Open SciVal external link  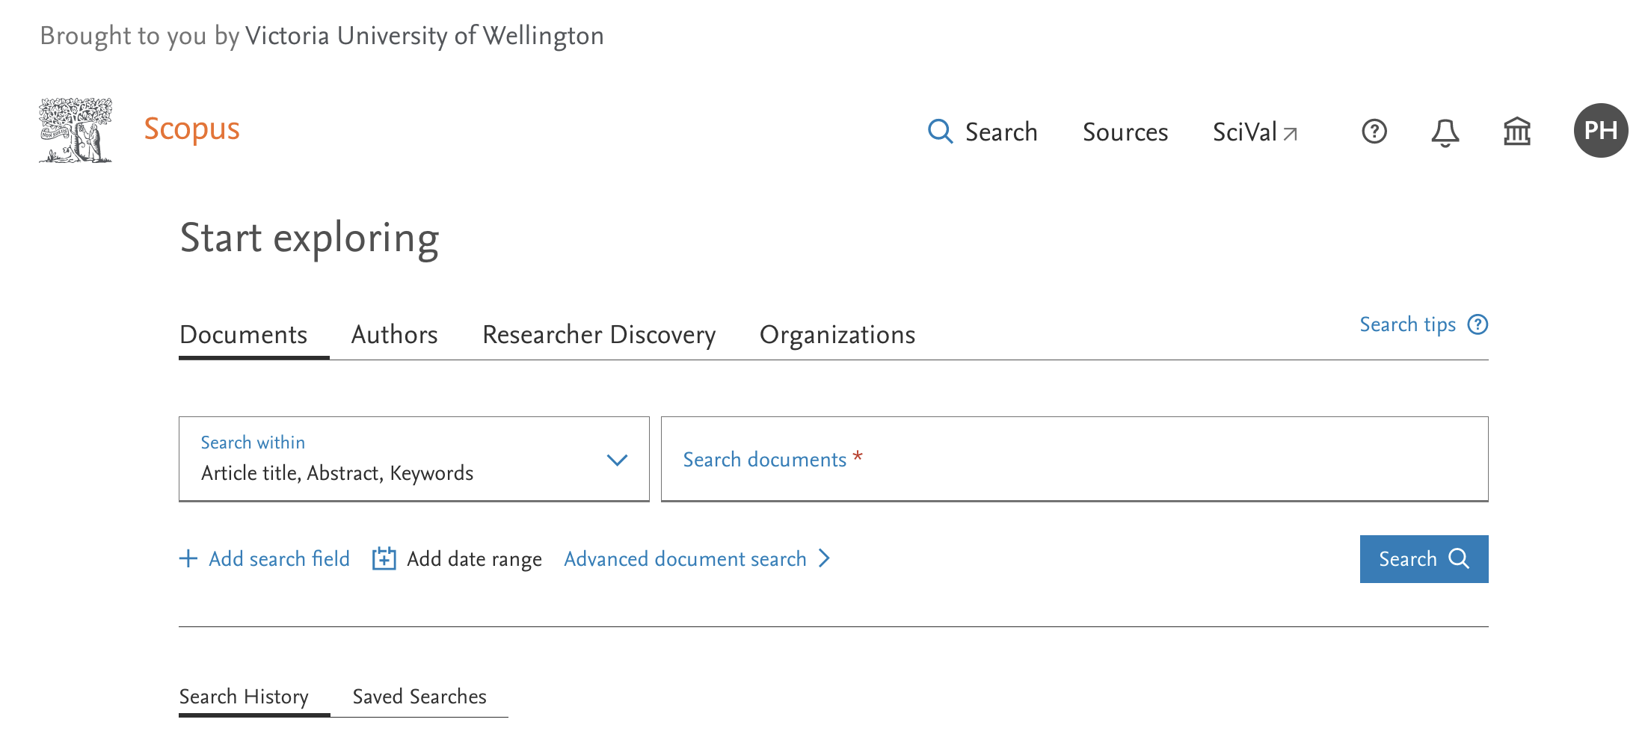[x=1255, y=132]
